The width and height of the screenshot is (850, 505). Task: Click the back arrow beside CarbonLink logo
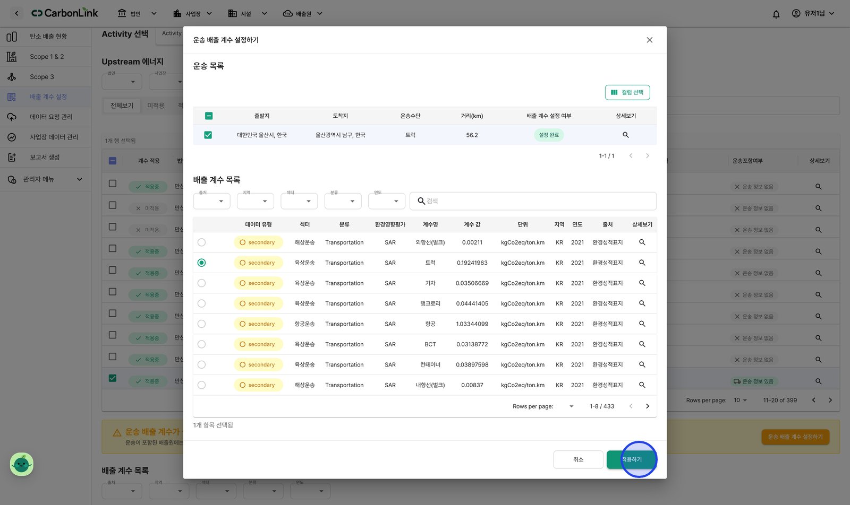coord(16,13)
